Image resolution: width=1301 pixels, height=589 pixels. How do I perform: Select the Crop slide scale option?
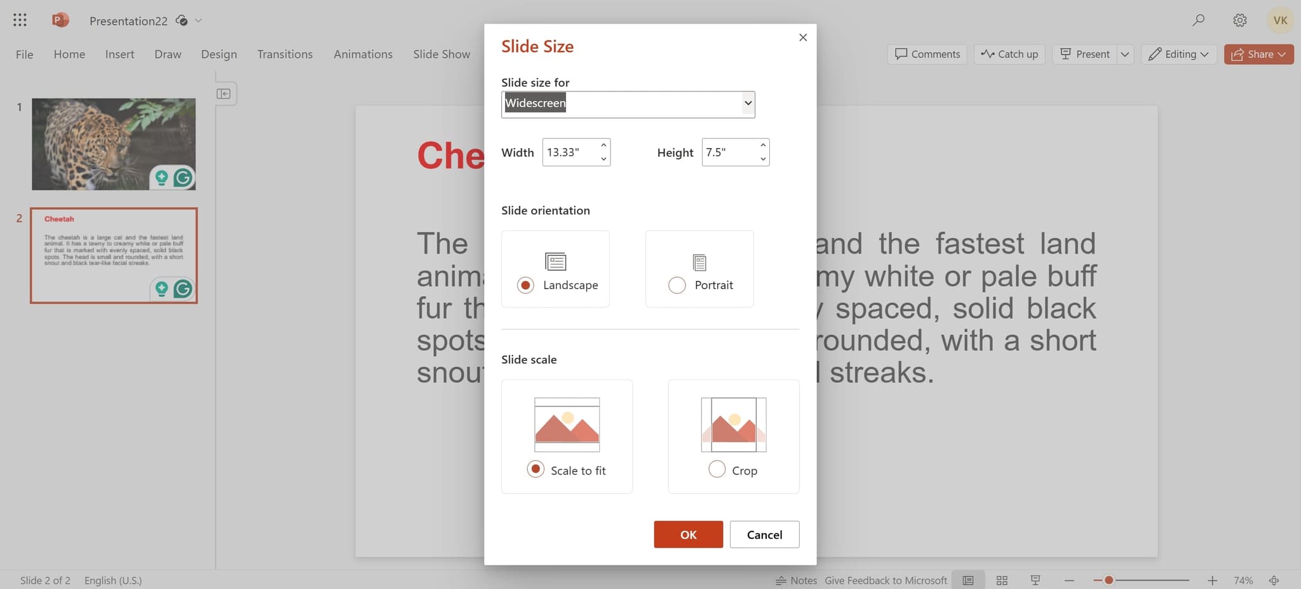(x=717, y=469)
